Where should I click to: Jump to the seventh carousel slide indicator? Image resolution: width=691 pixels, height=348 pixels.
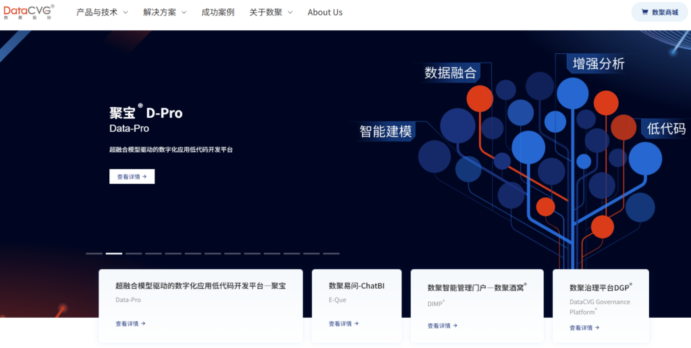point(213,254)
